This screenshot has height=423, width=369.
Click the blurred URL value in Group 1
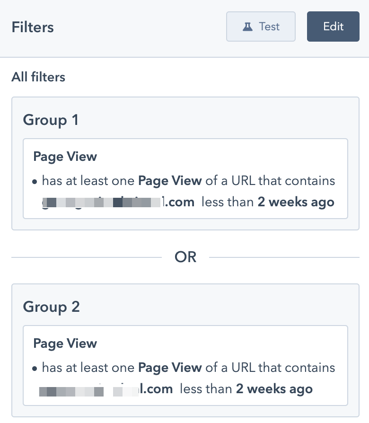tap(118, 202)
